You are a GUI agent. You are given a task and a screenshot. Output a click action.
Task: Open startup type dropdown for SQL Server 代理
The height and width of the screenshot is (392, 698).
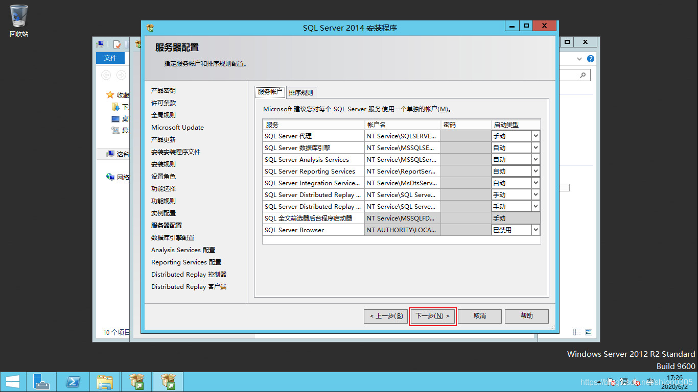coord(536,136)
